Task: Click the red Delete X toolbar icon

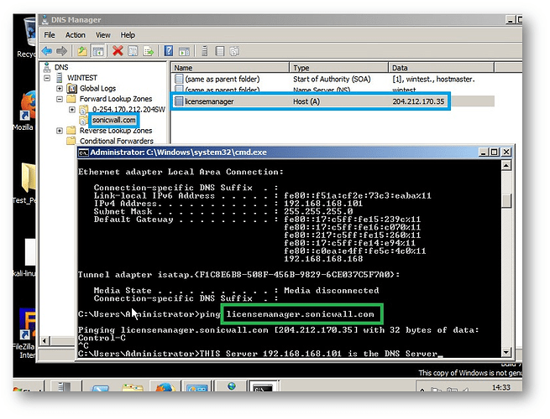Action: click(x=118, y=51)
